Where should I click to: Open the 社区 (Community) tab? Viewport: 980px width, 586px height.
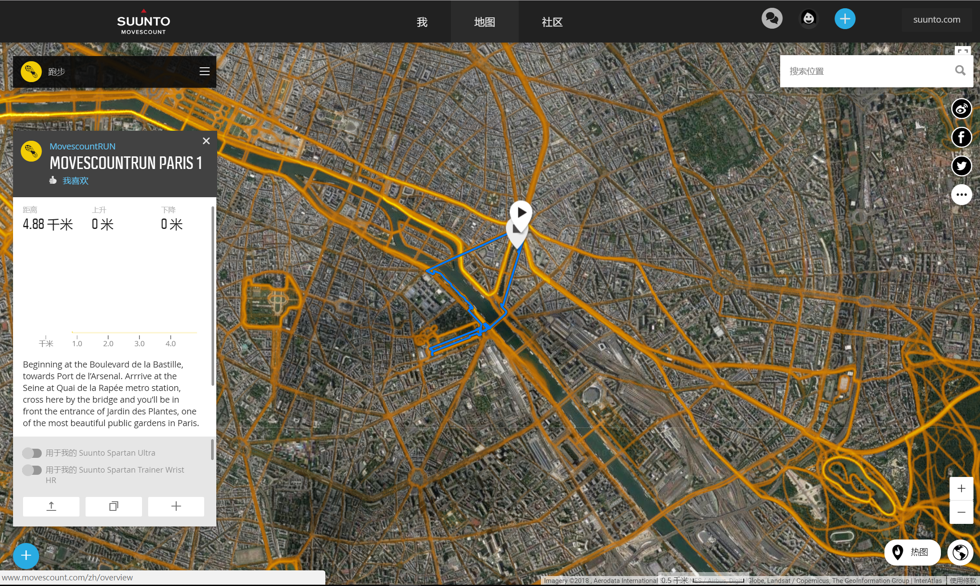(552, 22)
